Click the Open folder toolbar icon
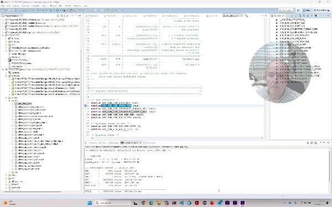 71,10
